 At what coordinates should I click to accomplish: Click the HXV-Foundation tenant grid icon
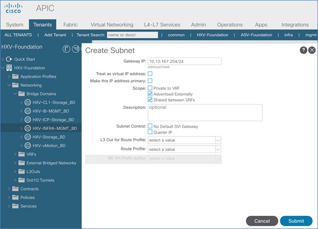click(9, 68)
